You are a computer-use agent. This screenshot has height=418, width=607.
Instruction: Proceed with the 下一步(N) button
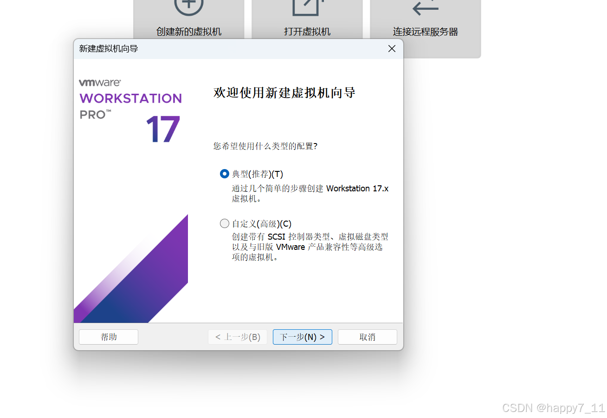point(303,337)
